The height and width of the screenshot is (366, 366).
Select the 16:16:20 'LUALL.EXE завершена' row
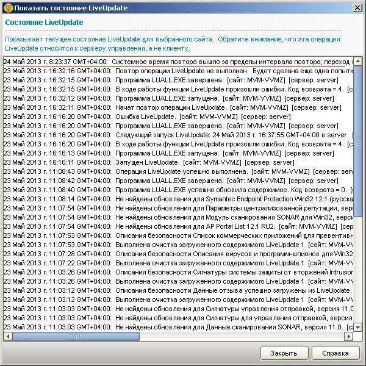coord(178,126)
